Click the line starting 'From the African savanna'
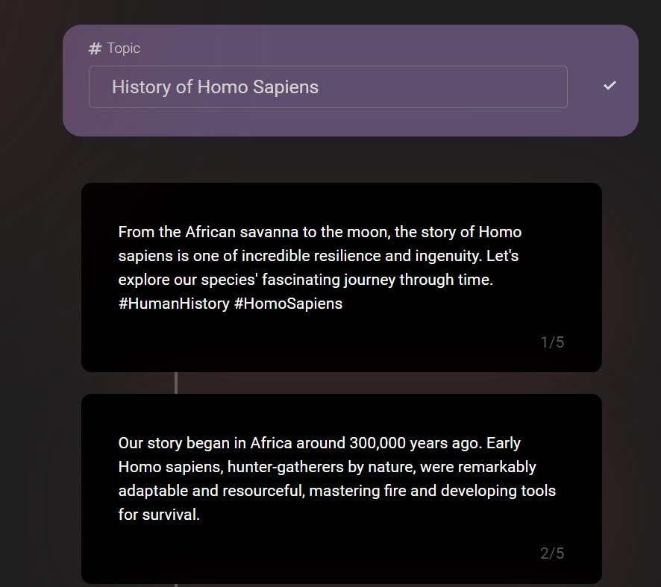This screenshot has width=661, height=587. (320, 232)
